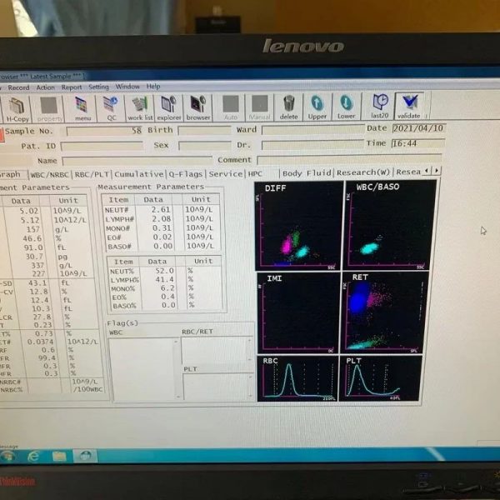Click the right tab scroll arrow
Viewport: 500px width, 500px height.
[x=437, y=171]
